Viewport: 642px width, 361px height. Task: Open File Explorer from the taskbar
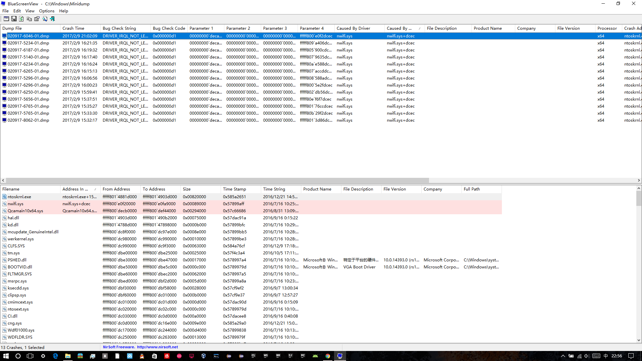[x=68, y=356]
